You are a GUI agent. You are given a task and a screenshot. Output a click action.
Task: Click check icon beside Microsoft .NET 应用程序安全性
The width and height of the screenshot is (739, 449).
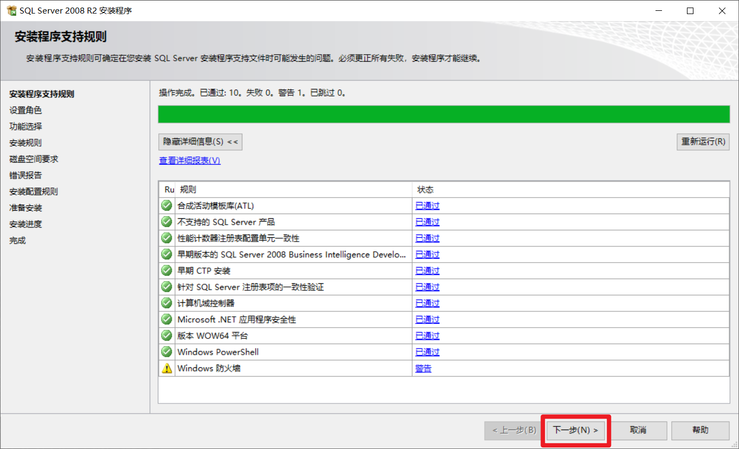coord(166,320)
